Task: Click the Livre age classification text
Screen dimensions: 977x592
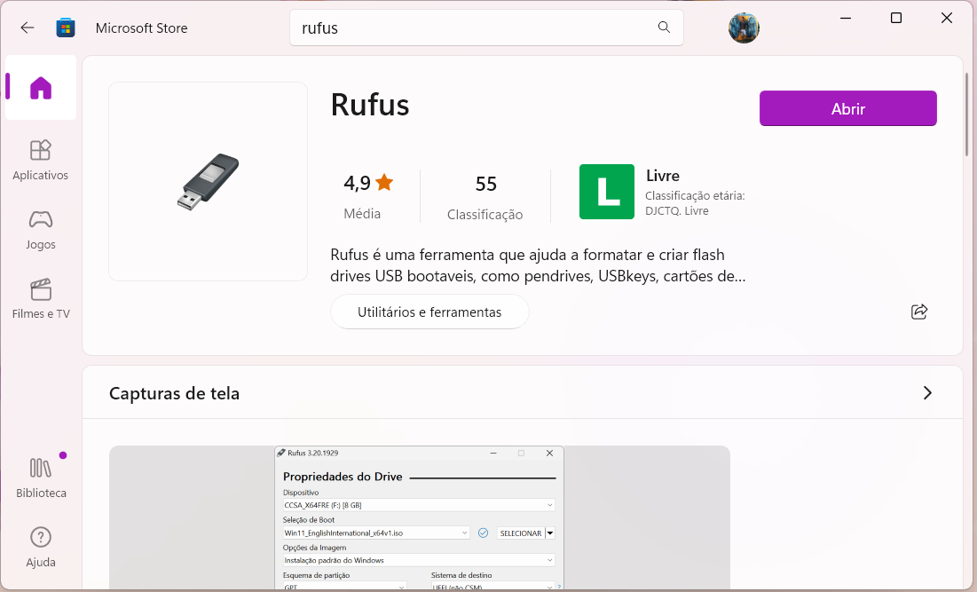Action: (x=662, y=176)
